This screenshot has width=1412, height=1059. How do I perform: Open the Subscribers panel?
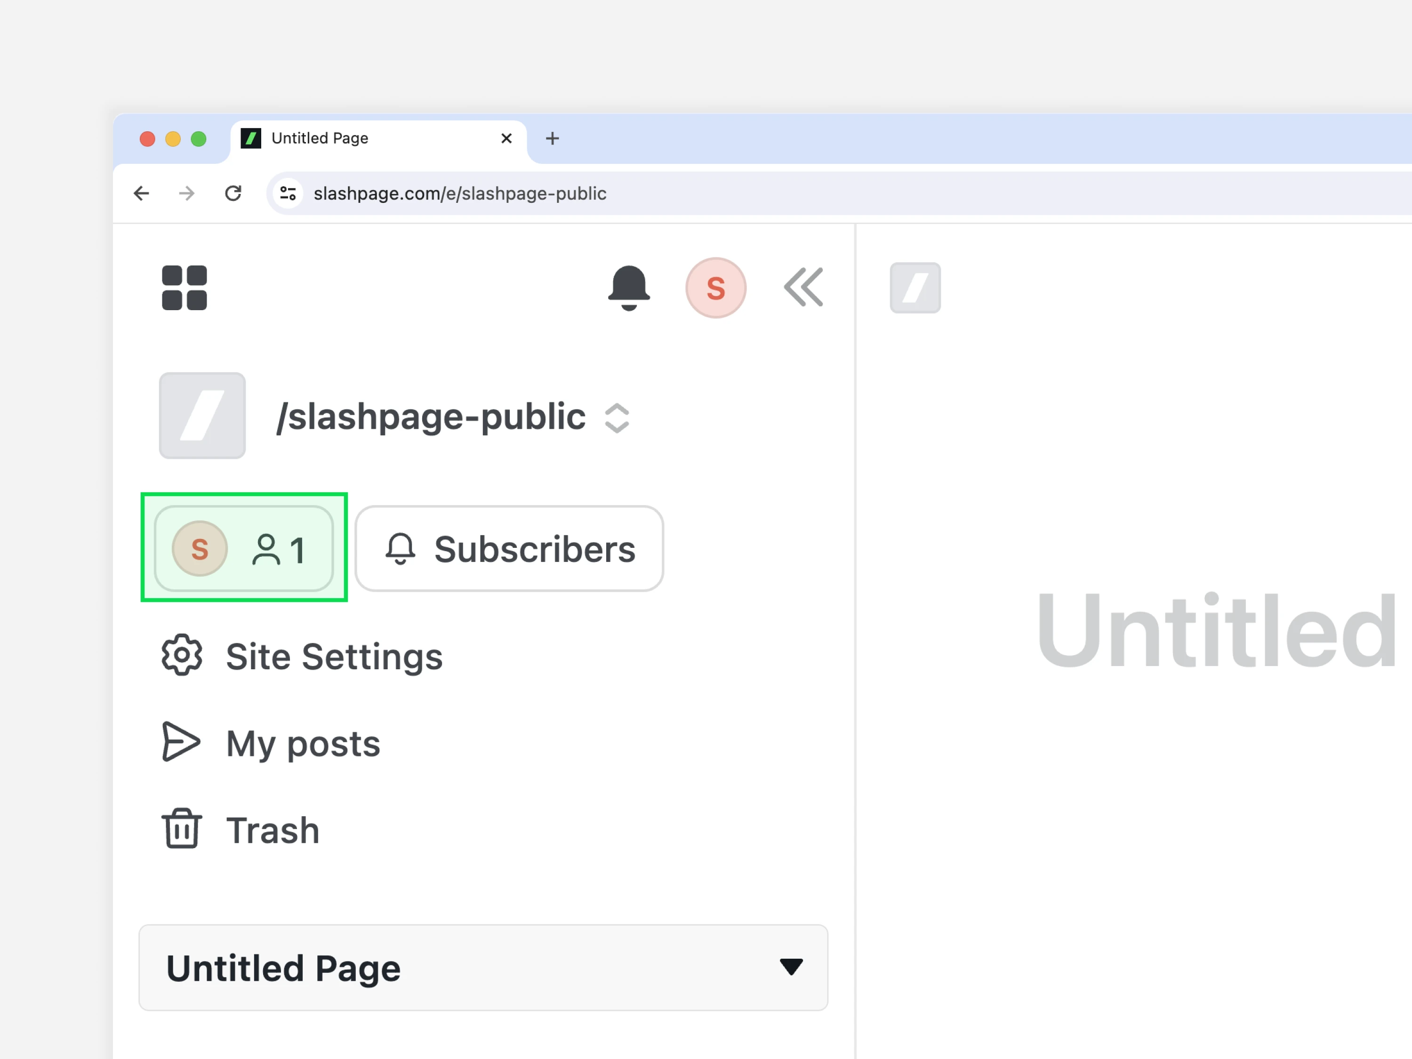click(509, 548)
